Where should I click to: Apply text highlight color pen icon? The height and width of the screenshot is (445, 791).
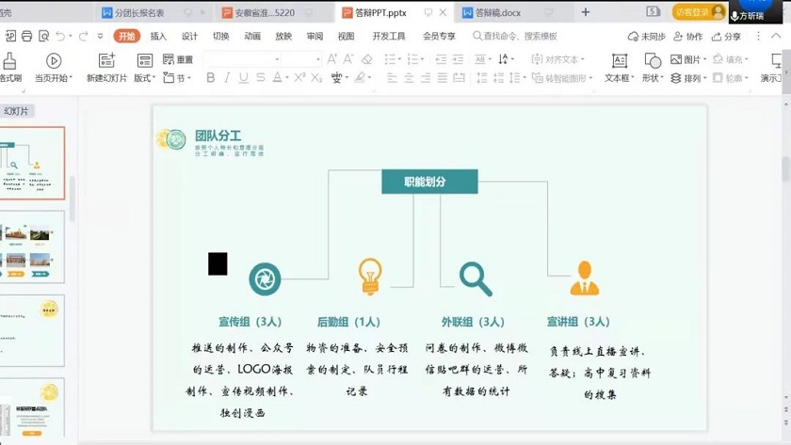pyautogui.click(x=360, y=77)
